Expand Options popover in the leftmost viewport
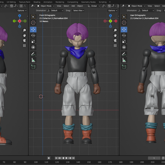 coord(22,11)
